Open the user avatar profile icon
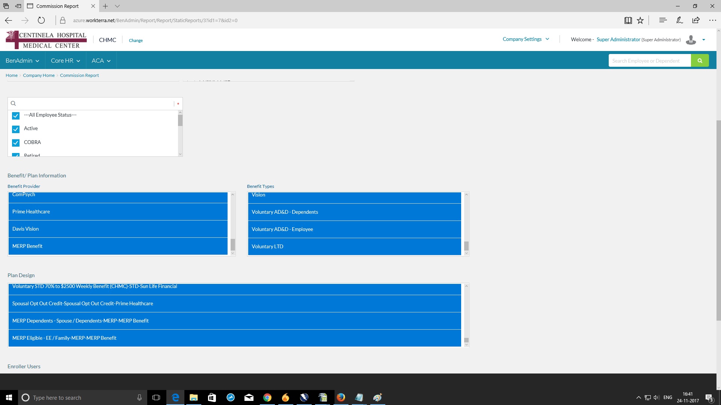The height and width of the screenshot is (405, 721). coord(691,40)
